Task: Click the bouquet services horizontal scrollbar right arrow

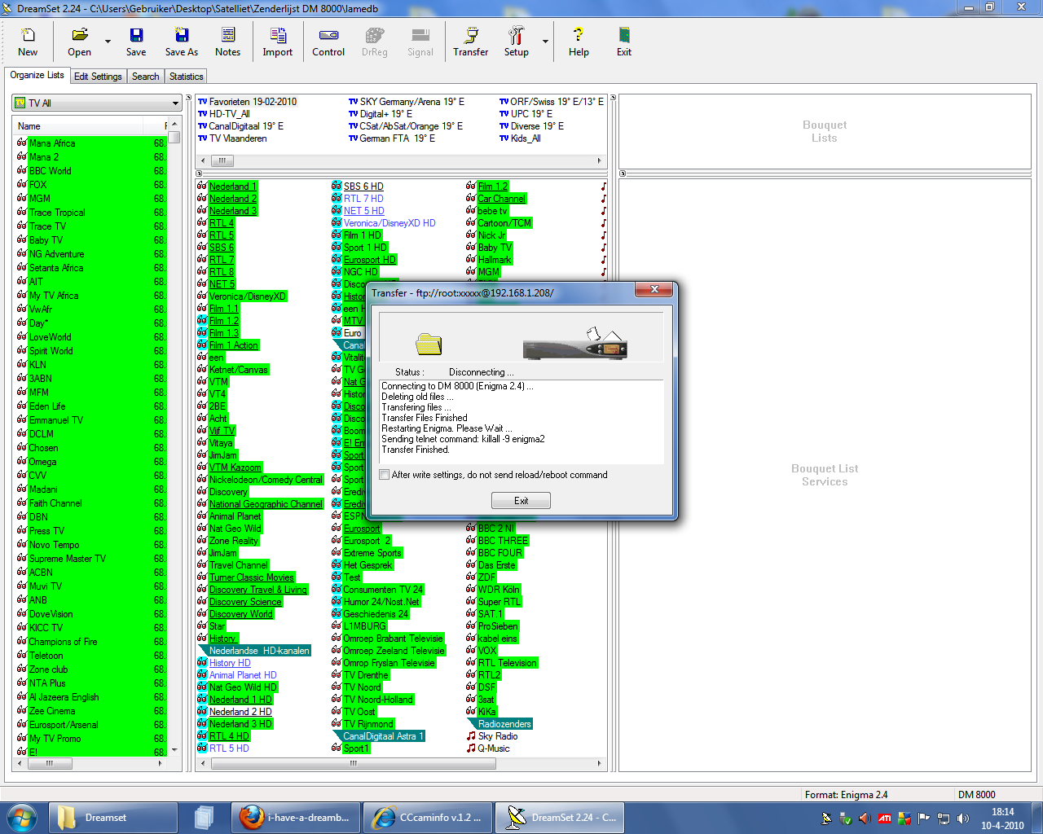Action: (x=600, y=764)
